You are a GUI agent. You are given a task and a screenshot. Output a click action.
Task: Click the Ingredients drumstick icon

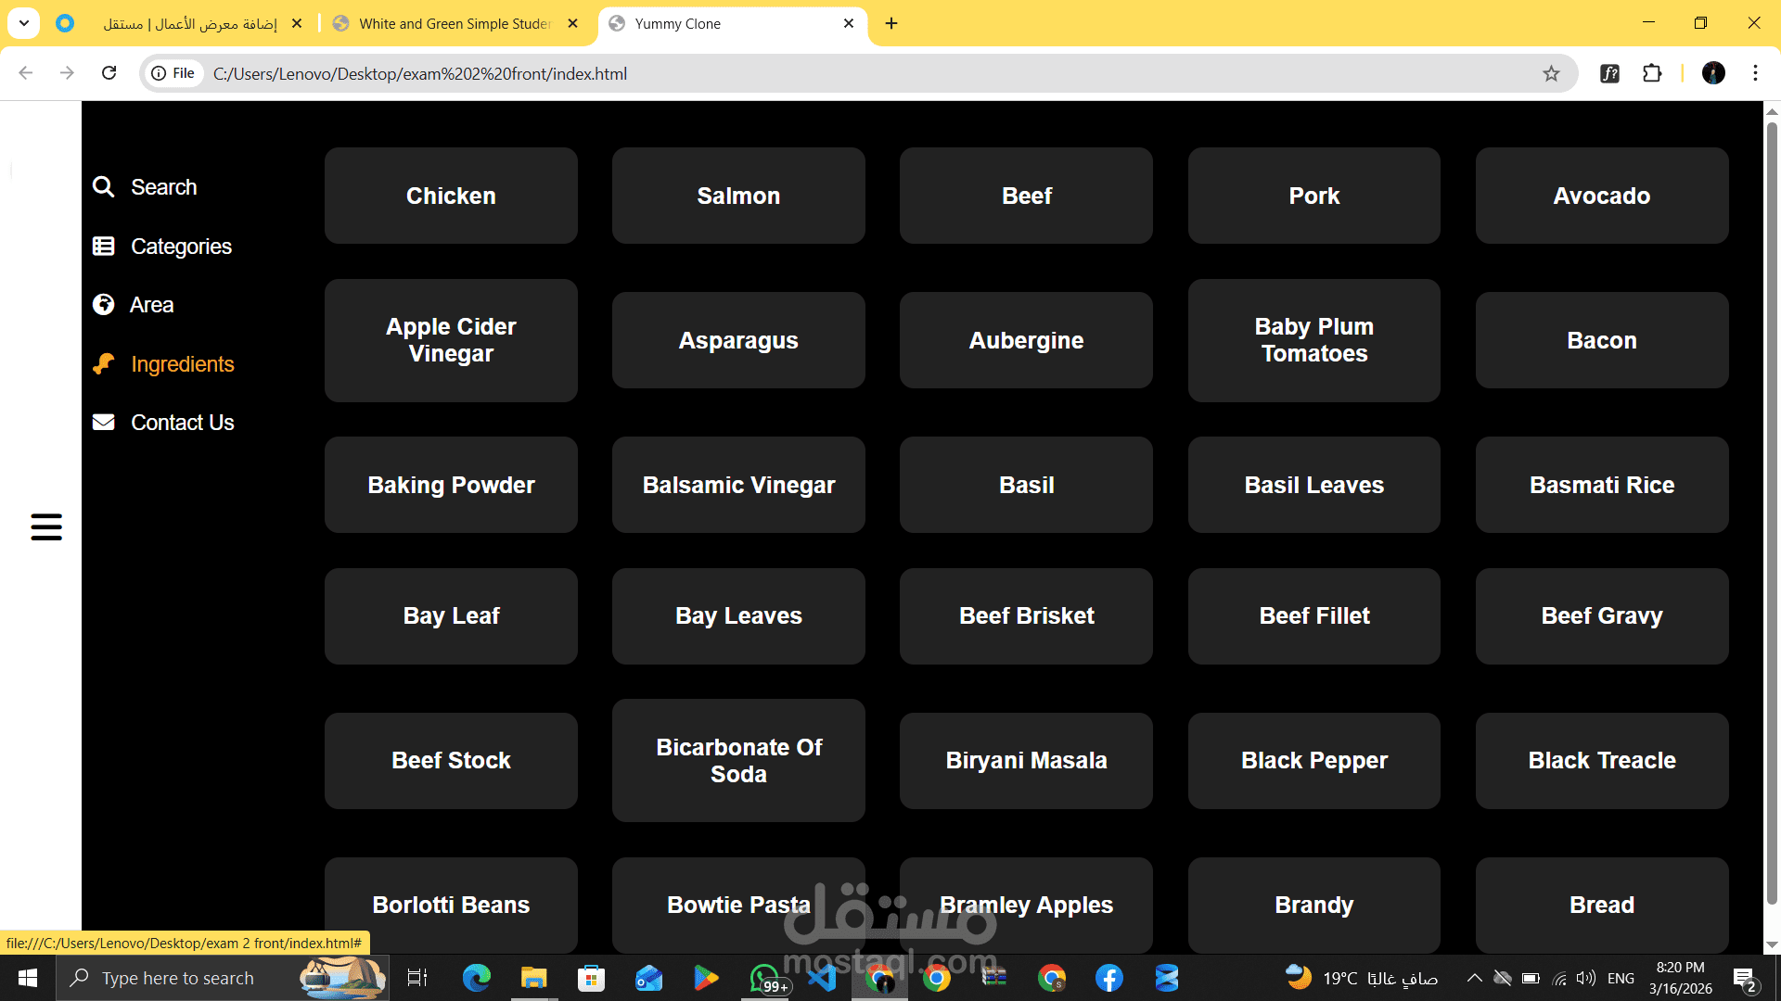[x=104, y=364]
